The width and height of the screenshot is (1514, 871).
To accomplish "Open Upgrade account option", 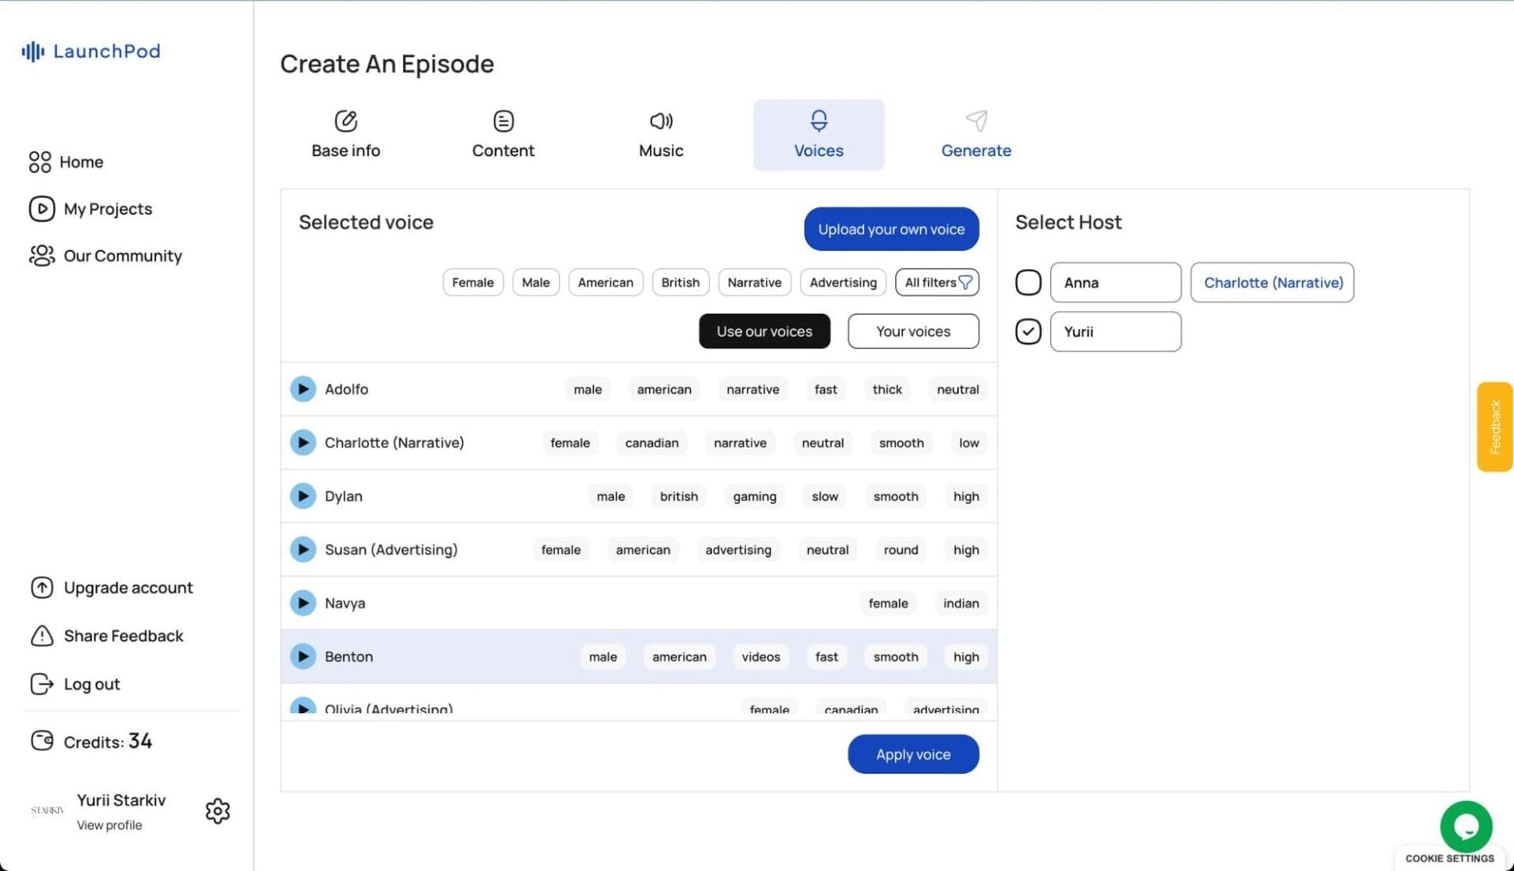I will [128, 588].
